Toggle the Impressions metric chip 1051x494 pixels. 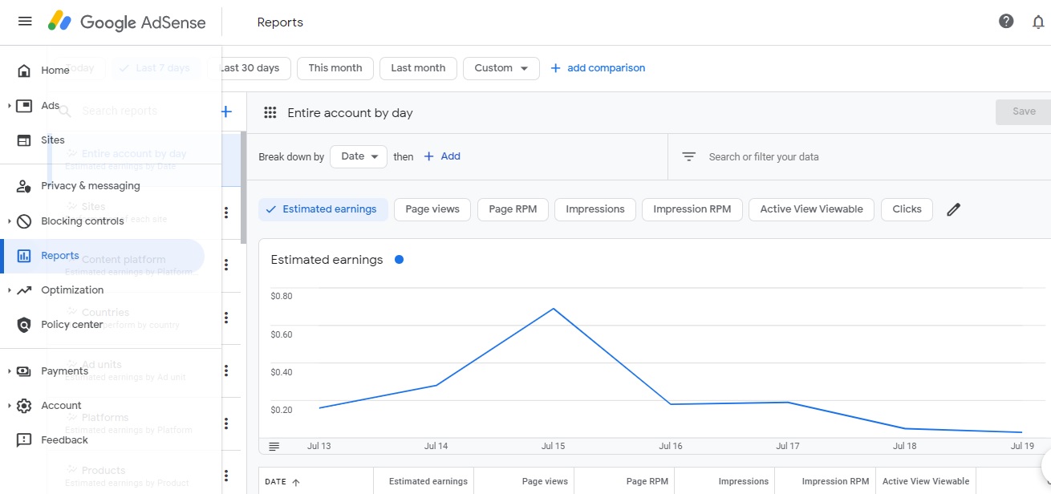tap(595, 209)
